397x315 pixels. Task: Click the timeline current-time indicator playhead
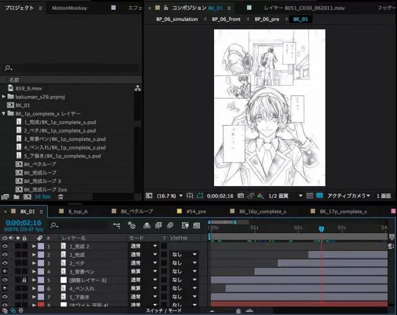(321, 229)
